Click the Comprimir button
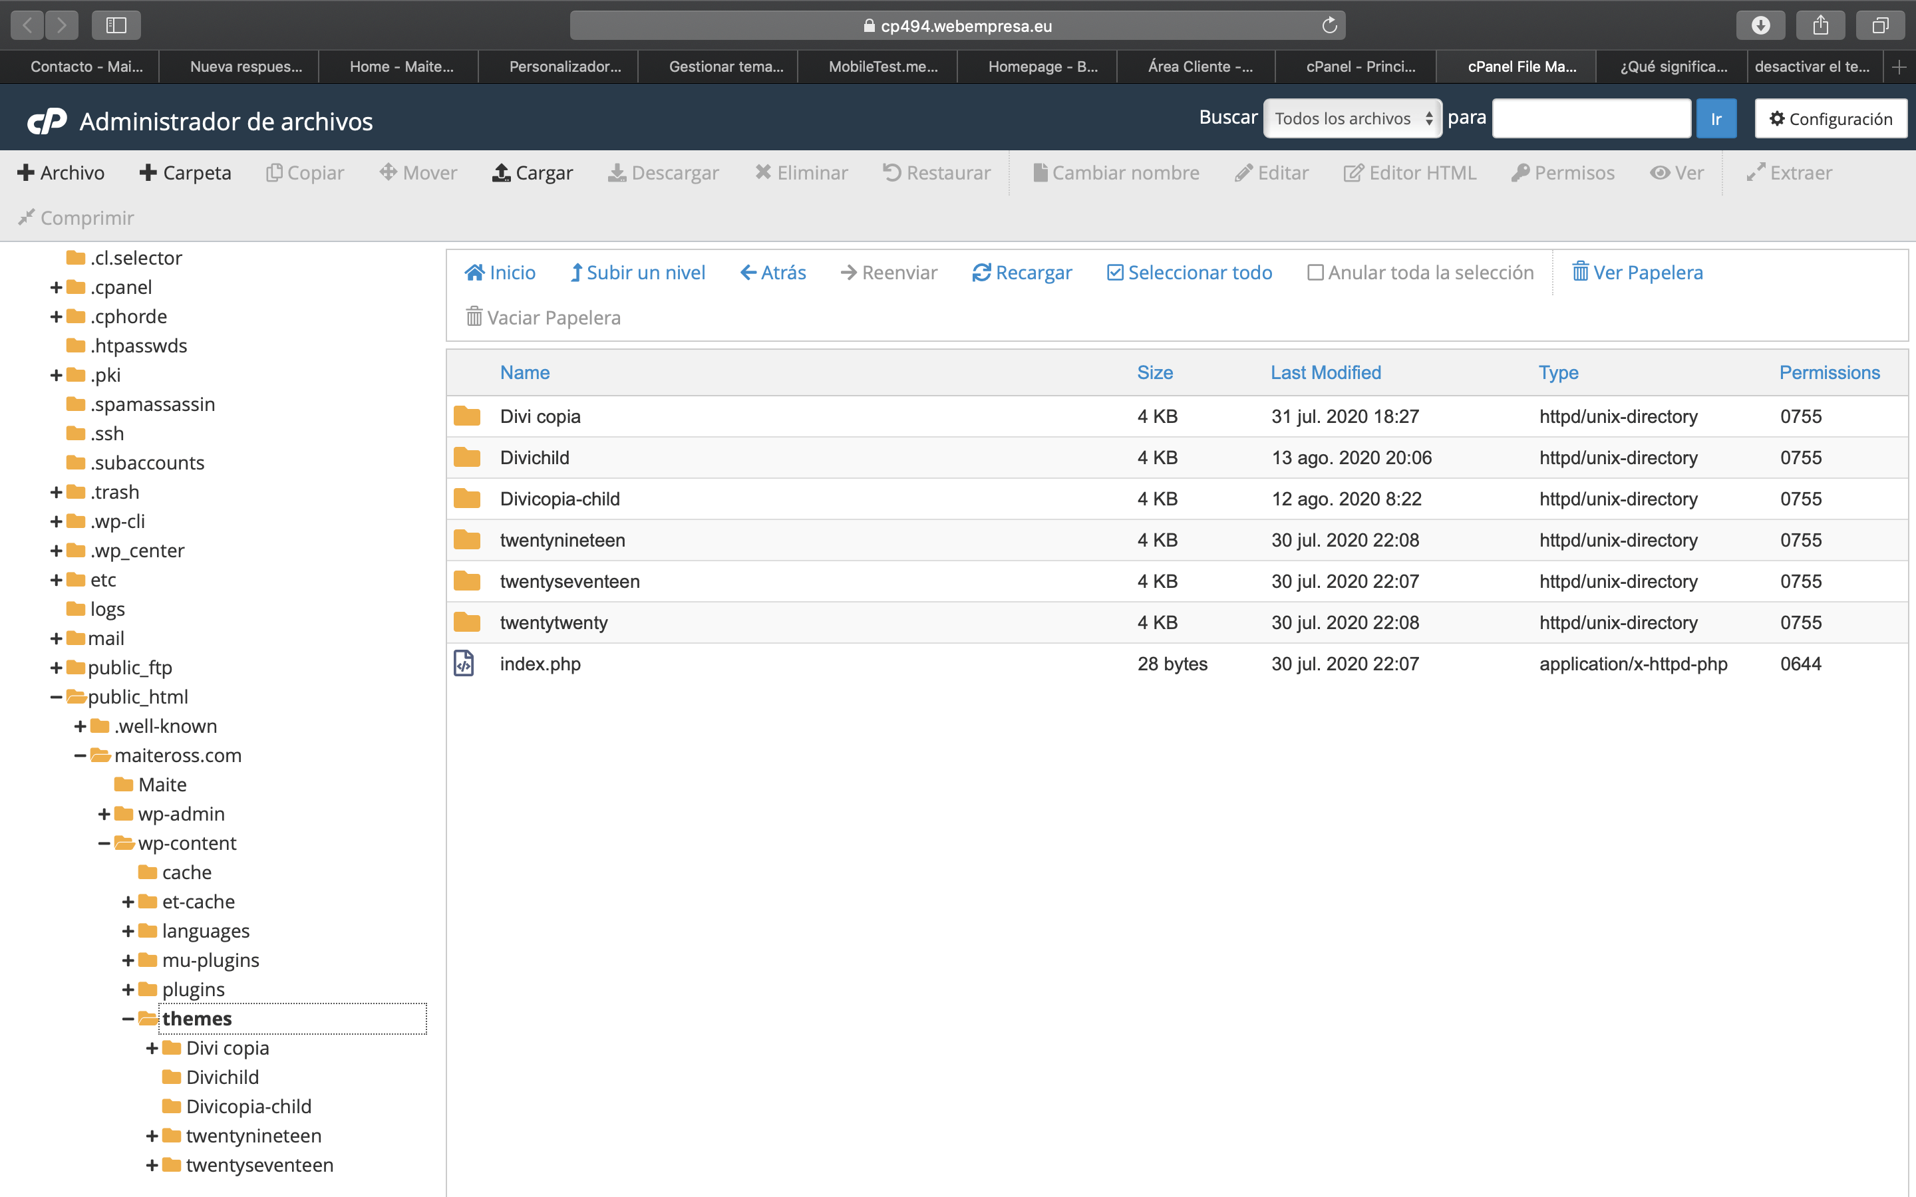This screenshot has height=1197, width=1916. pos(76,217)
